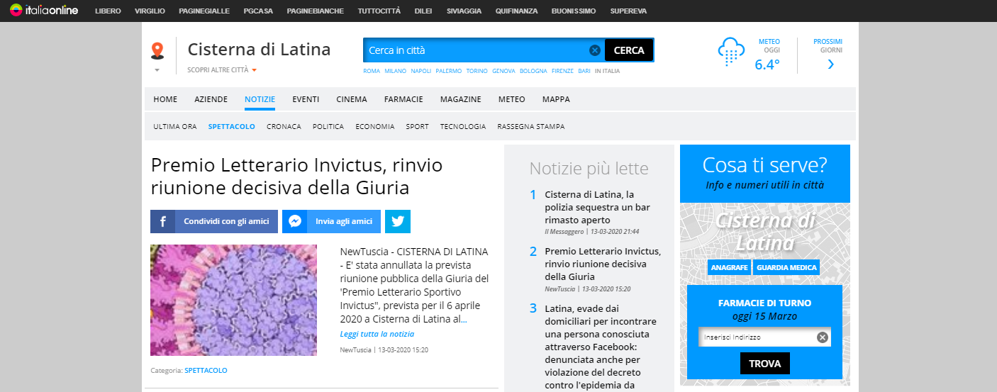The height and width of the screenshot is (392, 997).
Task: Open Libero in top bar
Action: click(x=108, y=11)
